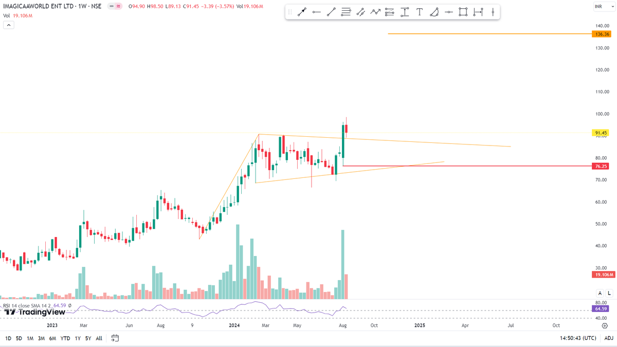Image resolution: width=617 pixels, height=347 pixels.
Task: Select the Horizontal line tool
Action: 449,12
